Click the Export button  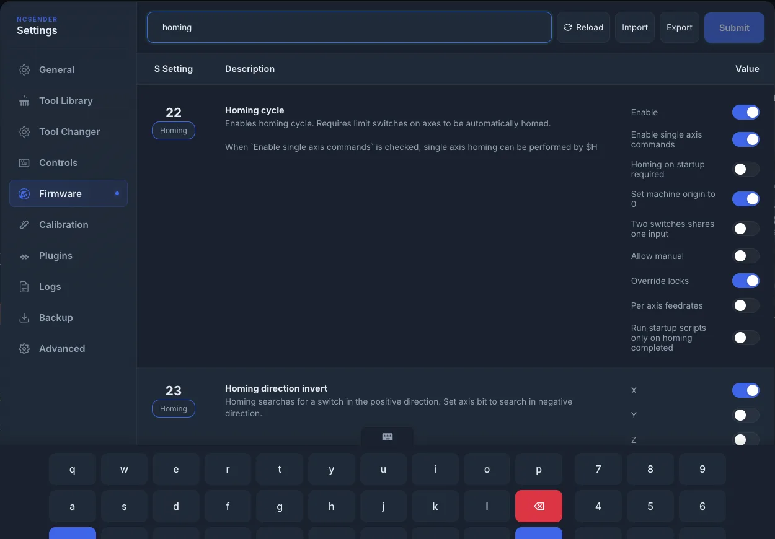[680, 27]
